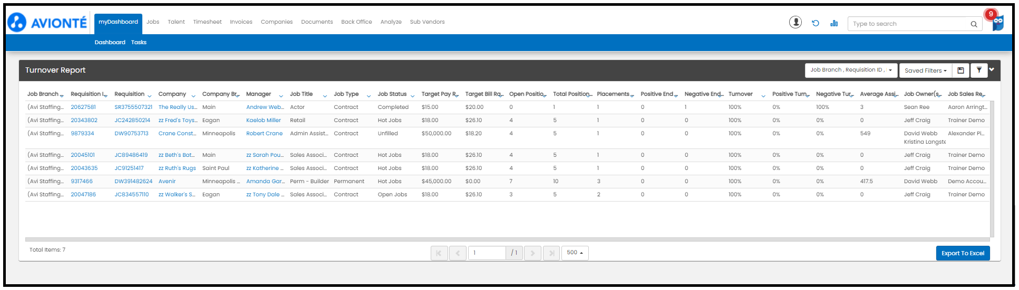This screenshot has width=1019, height=290.
Task: Open Job Type column filter arrow
Action: [x=368, y=96]
